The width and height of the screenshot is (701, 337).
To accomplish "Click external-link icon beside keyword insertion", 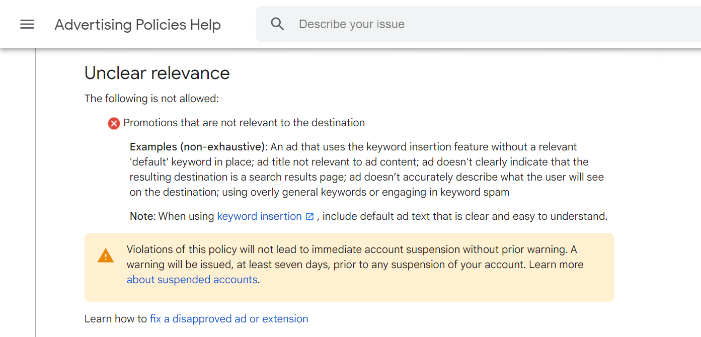I will (310, 217).
